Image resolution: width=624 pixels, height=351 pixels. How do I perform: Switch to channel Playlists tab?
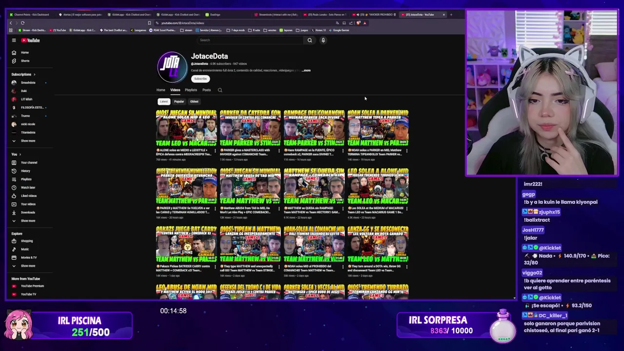[x=191, y=90]
